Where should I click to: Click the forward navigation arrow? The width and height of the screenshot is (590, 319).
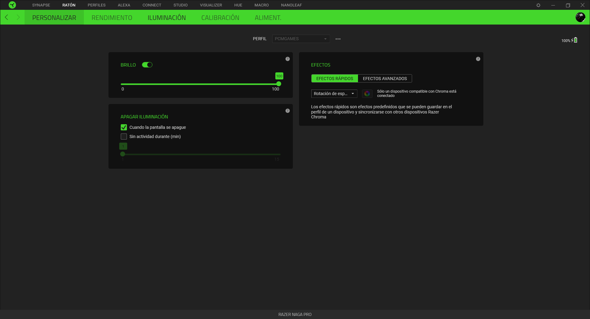pyautogui.click(x=18, y=17)
